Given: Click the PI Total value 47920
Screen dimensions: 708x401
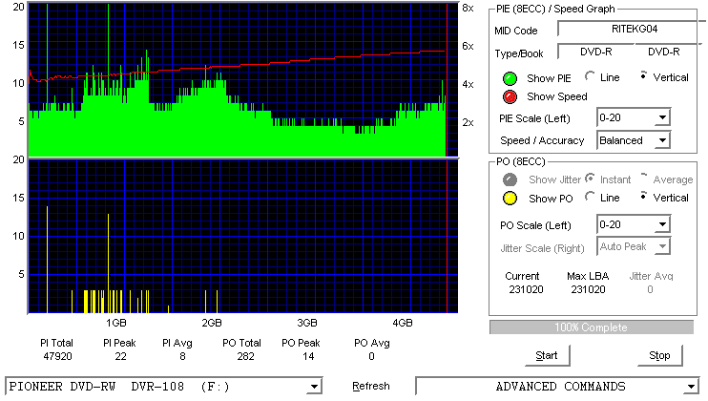Looking at the screenshot, I should [x=57, y=356].
